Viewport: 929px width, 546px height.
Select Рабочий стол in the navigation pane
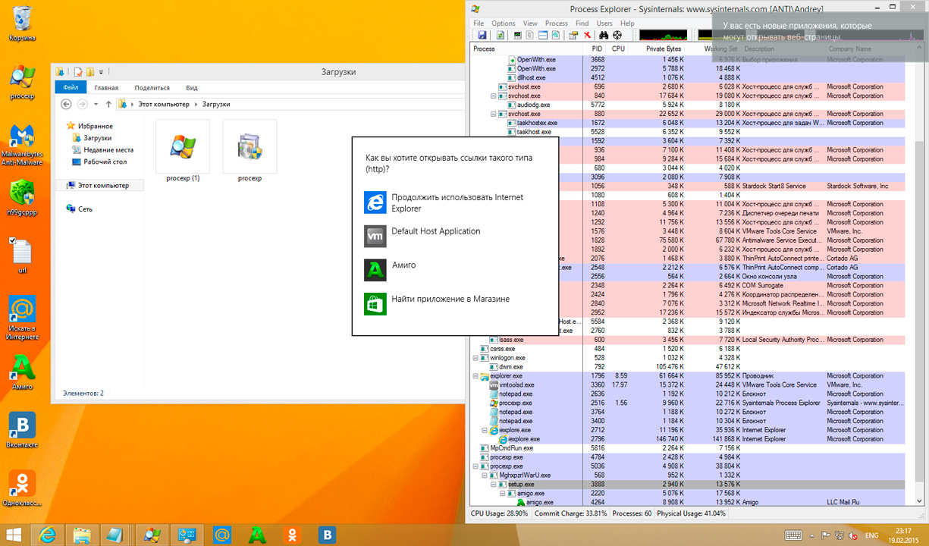point(105,162)
